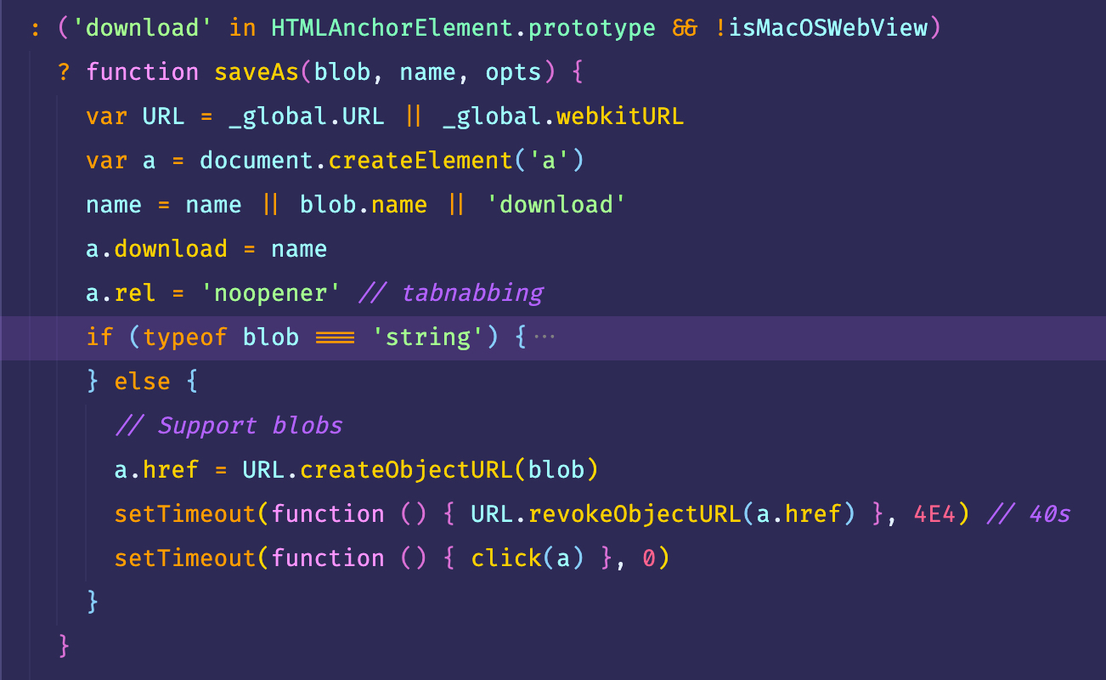Click '_global.webkitURL' text
The image size is (1106, 680).
pyautogui.click(x=563, y=116)
